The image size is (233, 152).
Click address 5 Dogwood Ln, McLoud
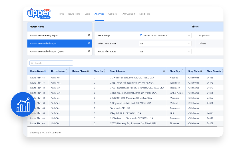pos(131,103)
